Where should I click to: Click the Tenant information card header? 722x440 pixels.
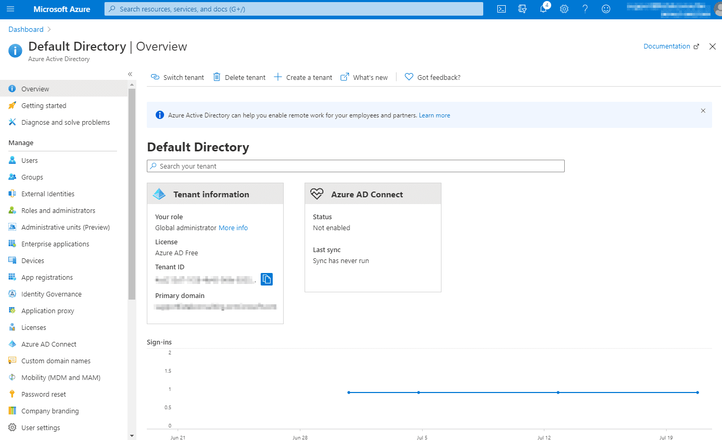click(215, 194)
